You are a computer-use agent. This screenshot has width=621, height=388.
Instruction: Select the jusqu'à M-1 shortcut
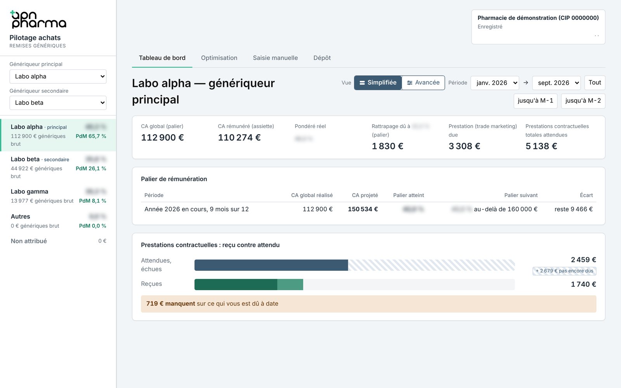coord(536,101)
